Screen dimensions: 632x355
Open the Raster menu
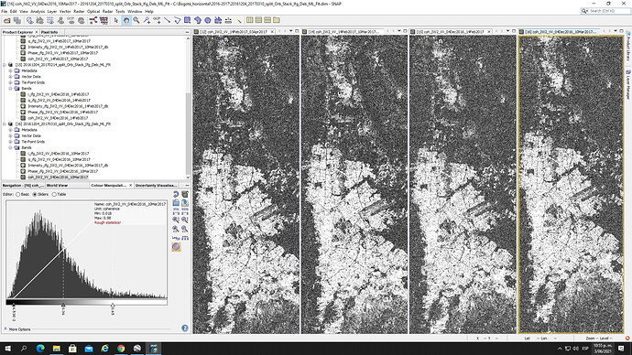(79, 11)
